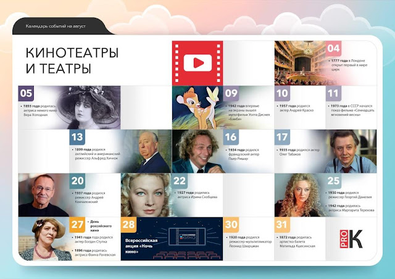Select the orange date badge 27
395x279 pixels.
coord(77,225)
